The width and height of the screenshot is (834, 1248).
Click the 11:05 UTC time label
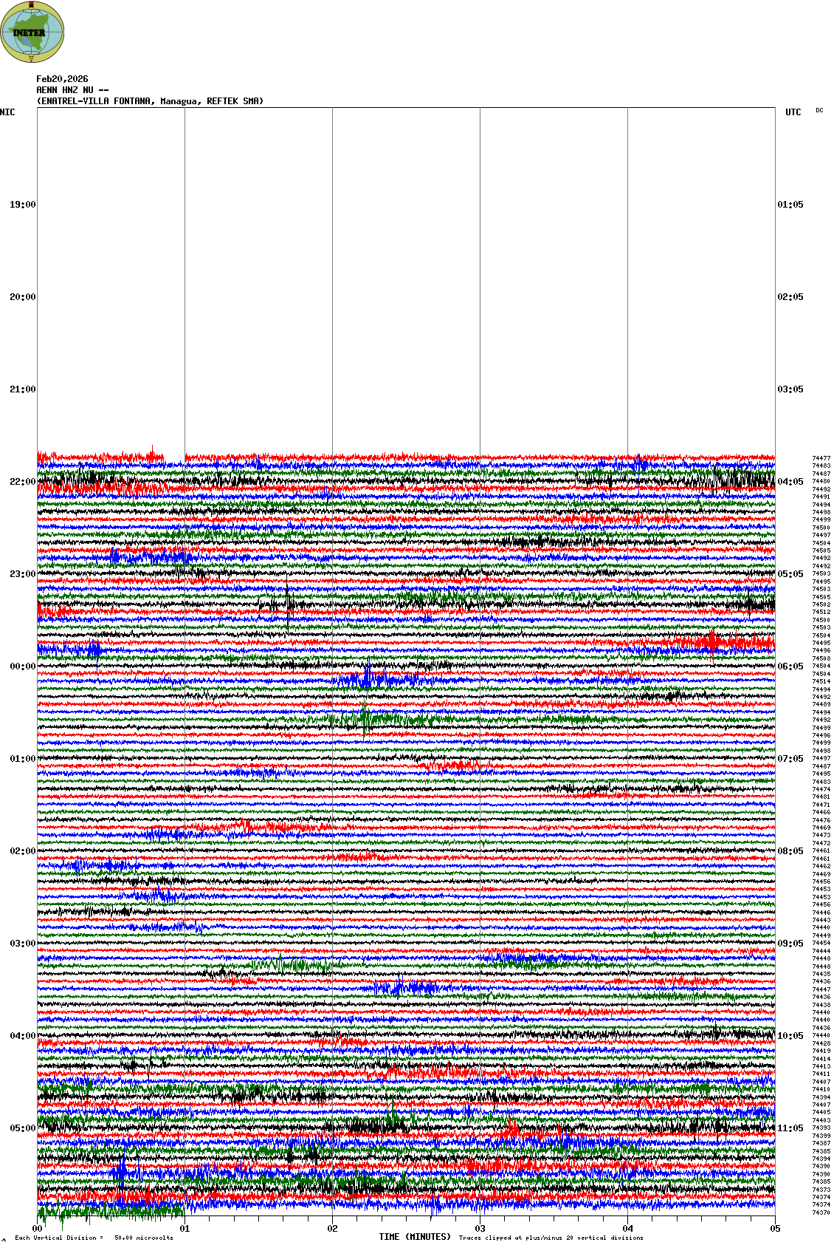(x=790, y=1128)
